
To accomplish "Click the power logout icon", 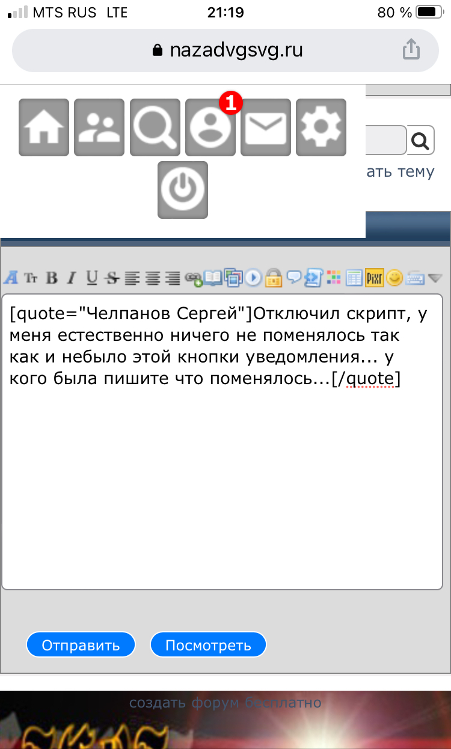I will click(x=183, y=190).
